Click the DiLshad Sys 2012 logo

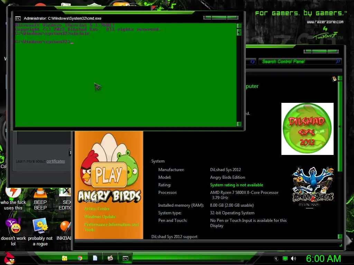click(x=307, y=129)
